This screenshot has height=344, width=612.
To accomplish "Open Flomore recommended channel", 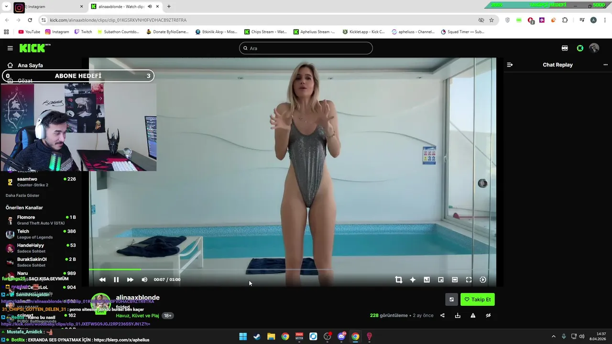I will pos(41,220).
